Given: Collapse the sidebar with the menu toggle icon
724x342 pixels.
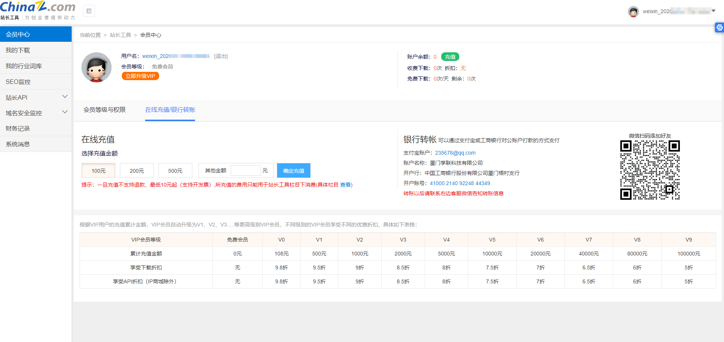Looking at the screenshot, I should 89,11.
